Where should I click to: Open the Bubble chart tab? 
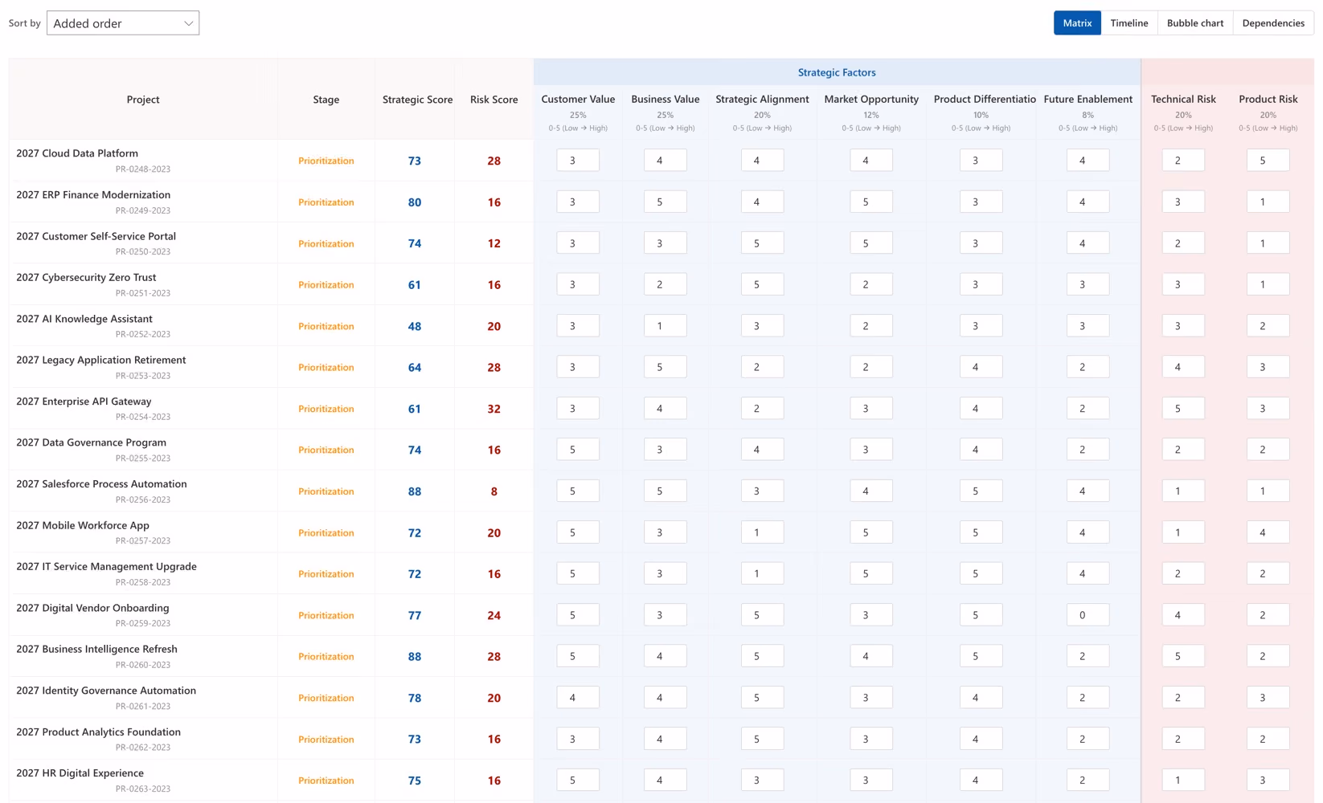pos(1195,23)
